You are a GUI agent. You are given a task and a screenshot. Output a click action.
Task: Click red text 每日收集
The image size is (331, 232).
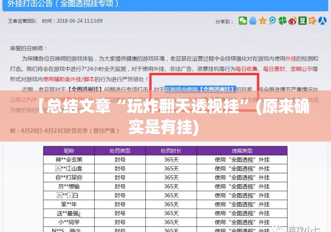[246, 69]
